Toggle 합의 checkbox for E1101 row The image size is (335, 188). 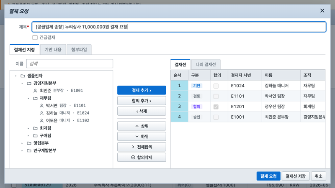click(216, 97)
